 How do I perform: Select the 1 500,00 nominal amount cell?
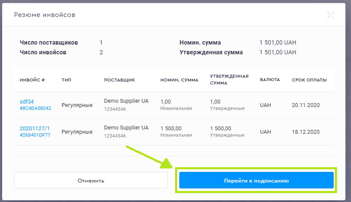click(x=171, y=128)
